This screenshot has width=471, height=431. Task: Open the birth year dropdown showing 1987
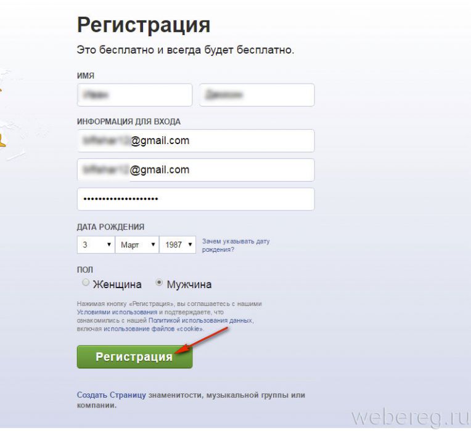point(178,244)
